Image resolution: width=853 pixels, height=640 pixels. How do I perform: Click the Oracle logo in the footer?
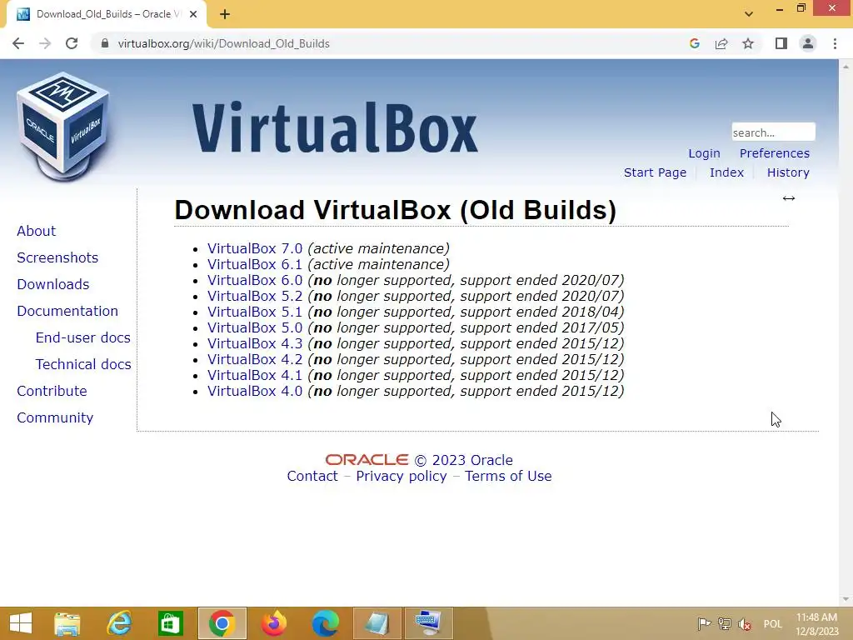click(367, 460)
